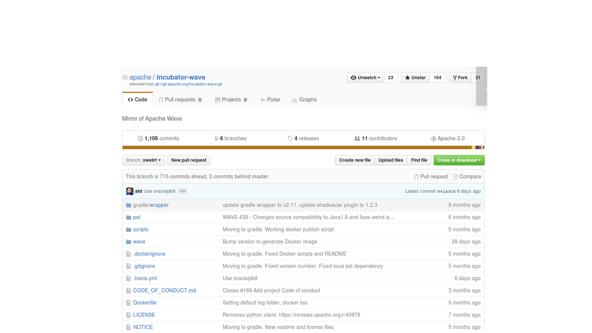
Task: Click atd's avatar image
Action: (x=130, y=191)
